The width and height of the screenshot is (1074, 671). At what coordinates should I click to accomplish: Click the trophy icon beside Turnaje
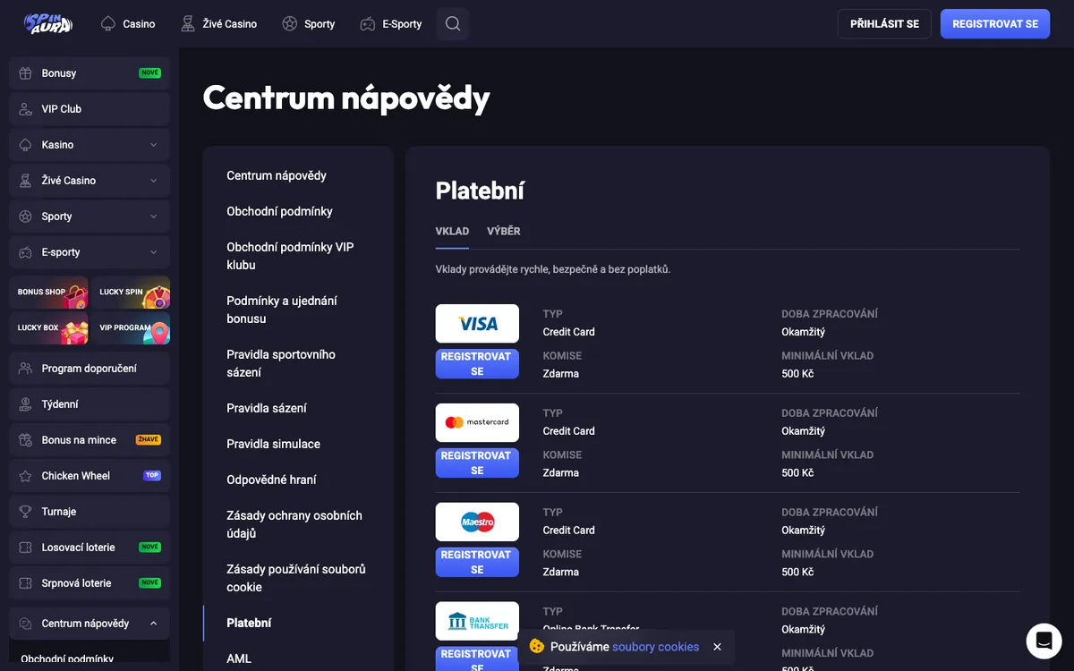coord(25,512)
